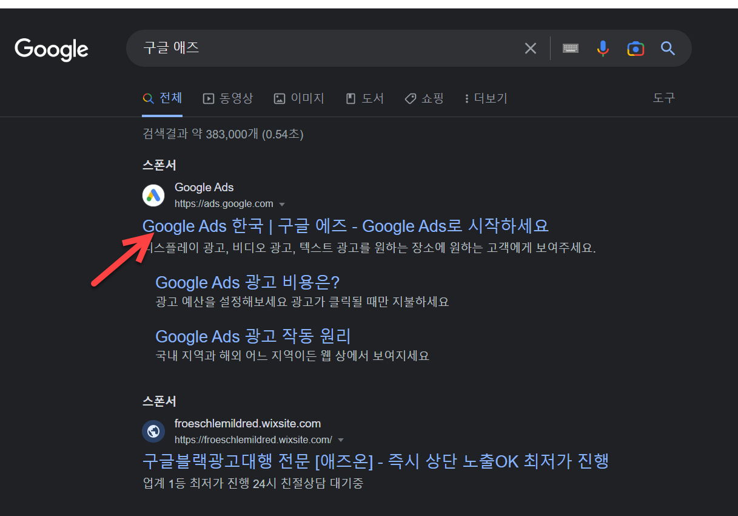This screenshot has width=738, height=516.
Task: Click the Google Ads favicon next to ads.google.com
Action: coord(153,195)
